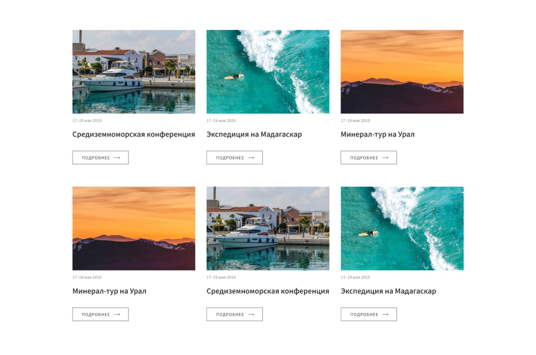This screenshot has width=536, height=355.
Task: Open top-row title Минерал-тур на Урал
Action: point(378,134)
